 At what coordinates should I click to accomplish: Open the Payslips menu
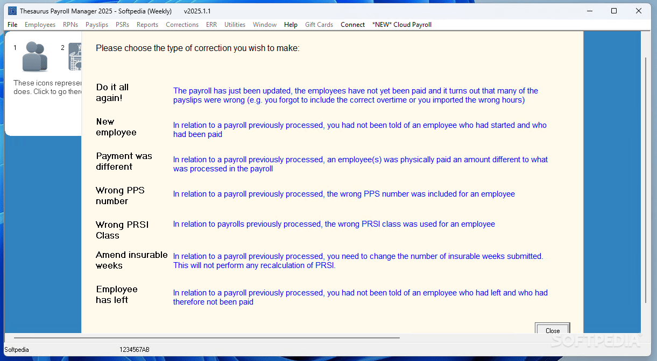click(97, 24)
